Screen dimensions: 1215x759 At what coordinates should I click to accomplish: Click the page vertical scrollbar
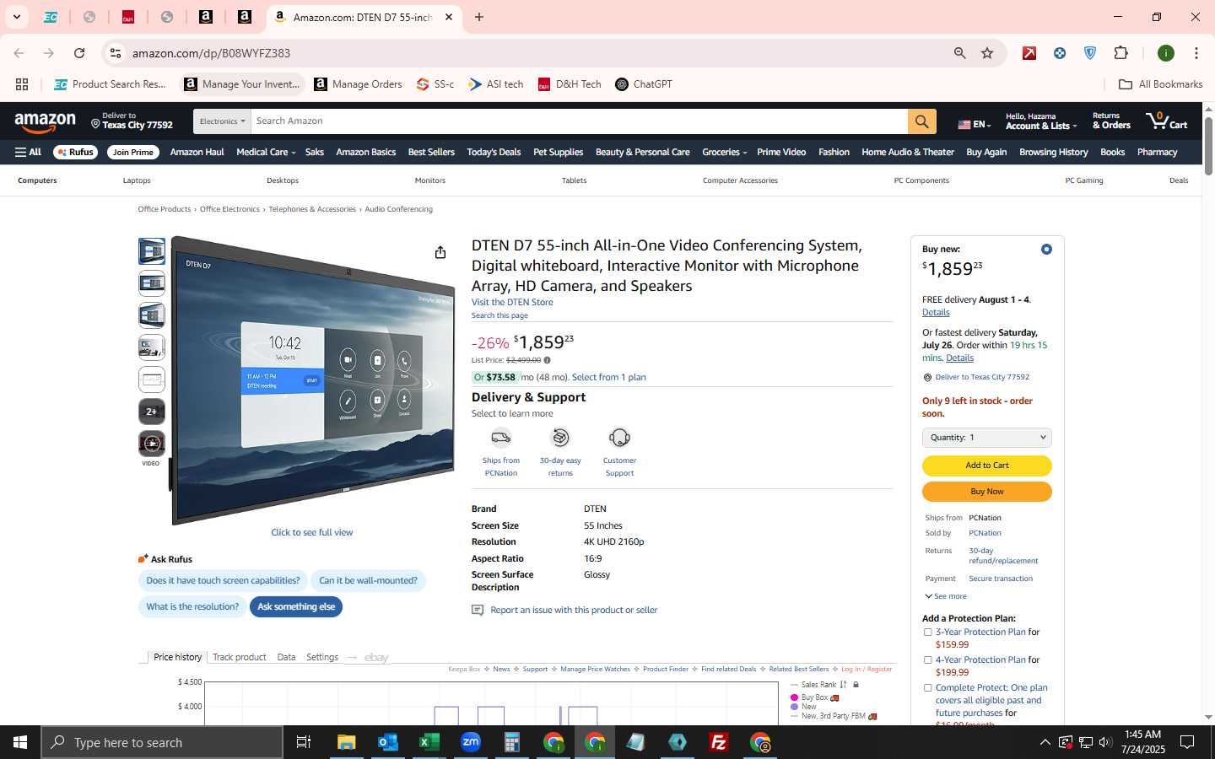tap(1208, 147)
